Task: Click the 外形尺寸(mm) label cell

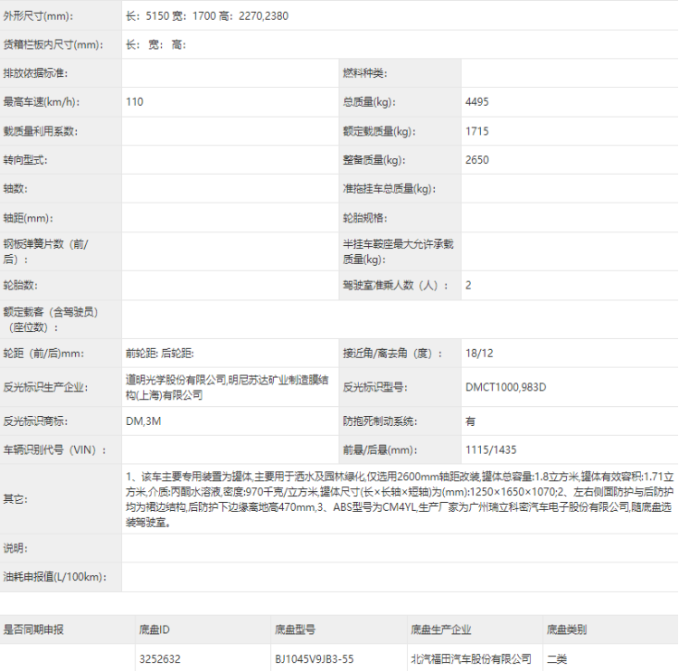Action: tap(41, 16)
